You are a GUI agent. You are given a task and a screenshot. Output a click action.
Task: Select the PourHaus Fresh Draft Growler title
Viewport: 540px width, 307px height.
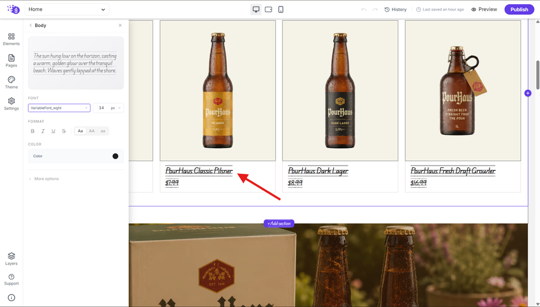453,171
